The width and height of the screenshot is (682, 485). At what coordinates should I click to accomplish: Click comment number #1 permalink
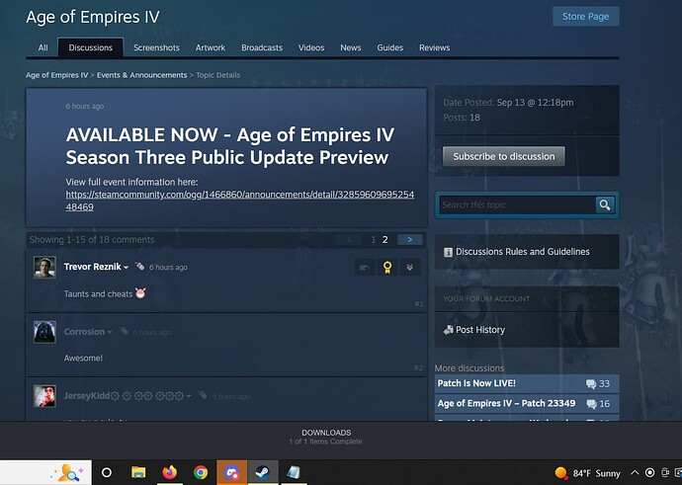point(419,304)
